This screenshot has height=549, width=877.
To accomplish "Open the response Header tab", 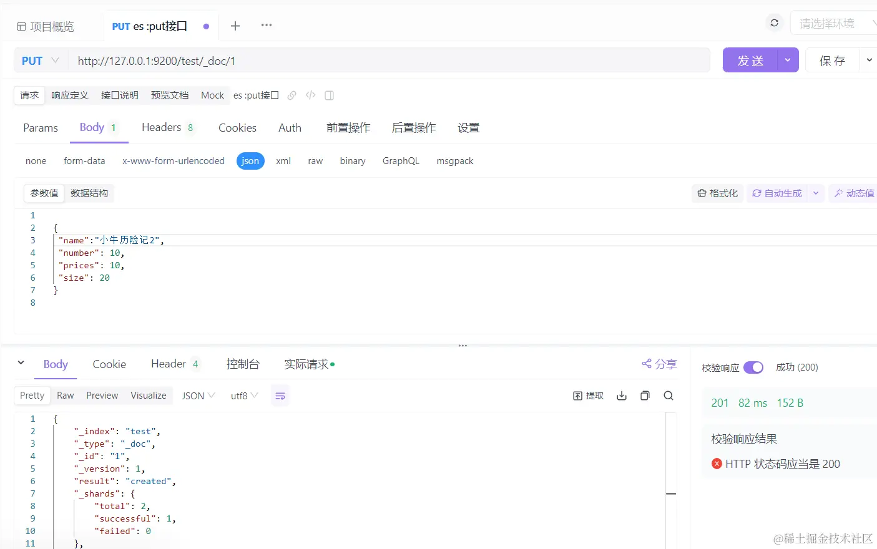I will click(x=175, y=364).
